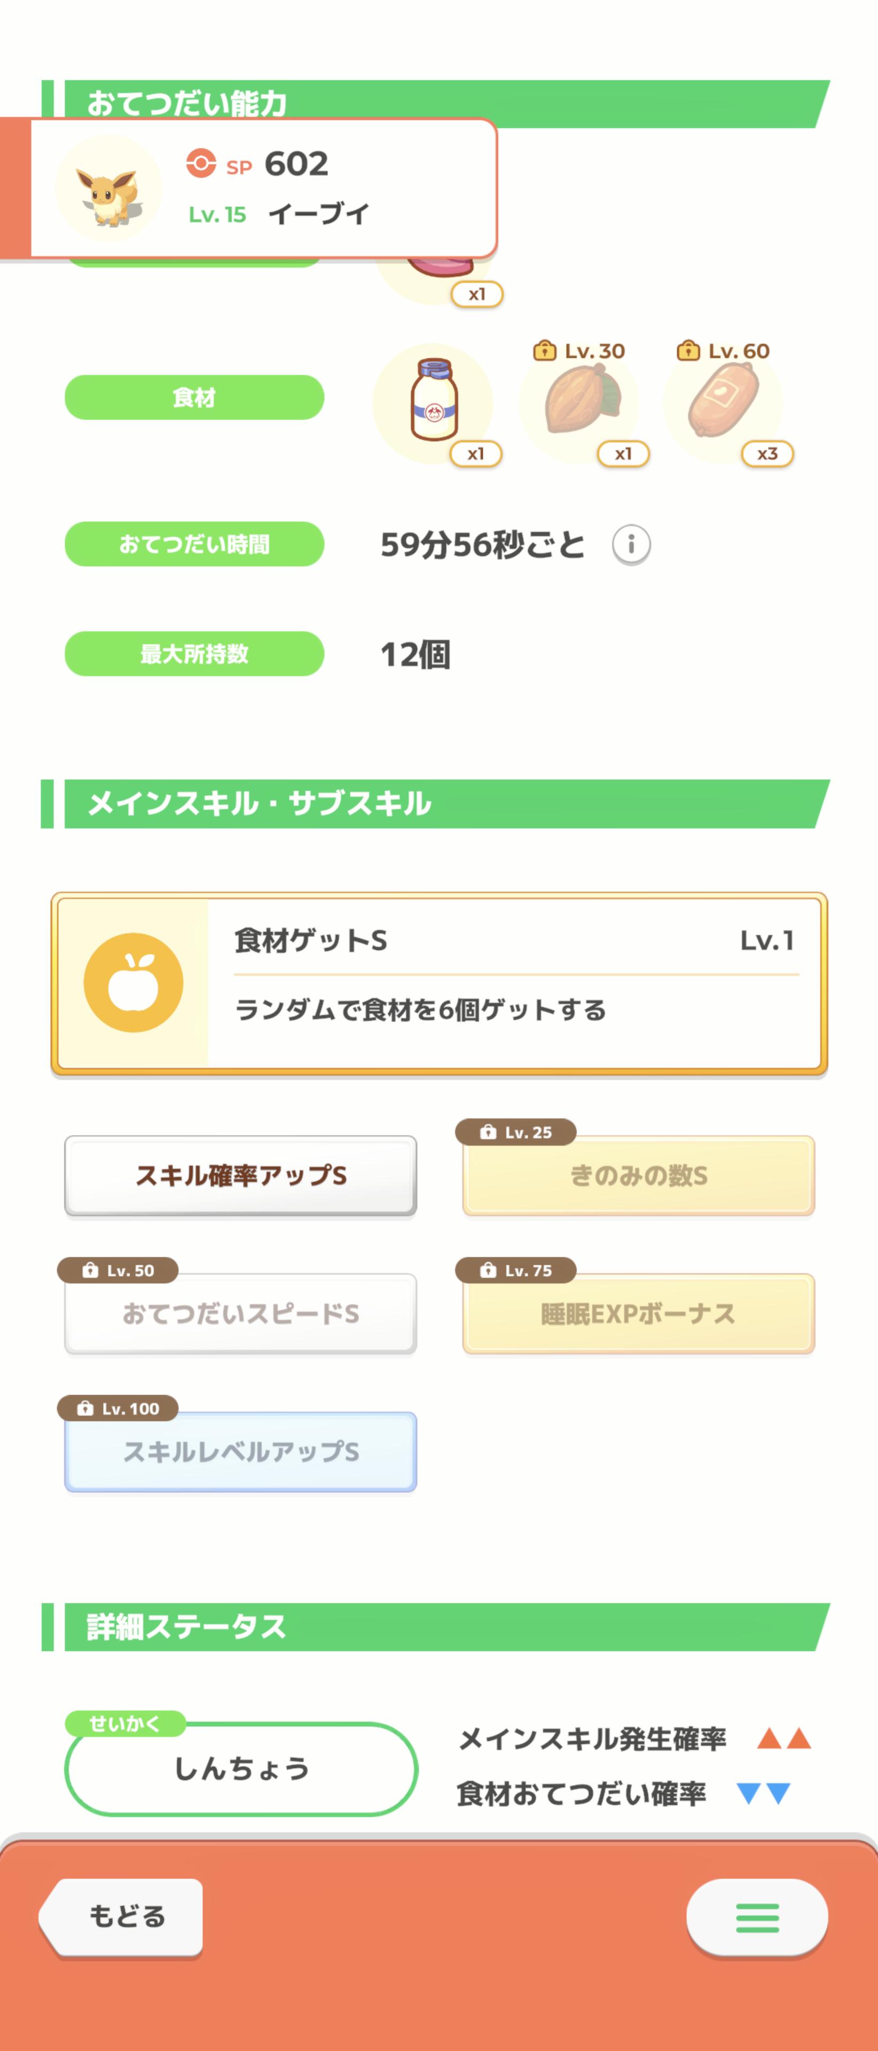The height and width of the screenshot is (2051, 878).
Task: Tap the SP Poké Ball icon
Action: coord(201,163)
